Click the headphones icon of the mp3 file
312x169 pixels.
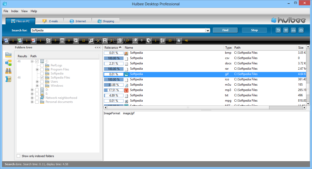pyautogui.click(x=126, y=90)
